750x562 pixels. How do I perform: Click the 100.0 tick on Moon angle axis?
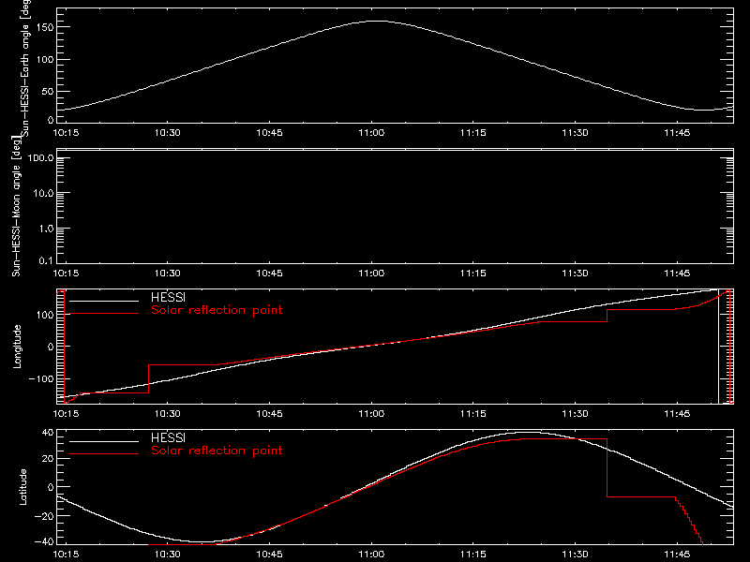pyautogui.click(x=40, y=157)
